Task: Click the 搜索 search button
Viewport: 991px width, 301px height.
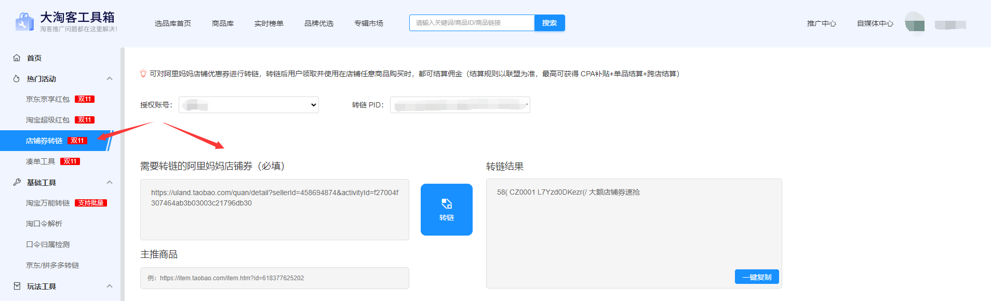Action: [550, 23]
